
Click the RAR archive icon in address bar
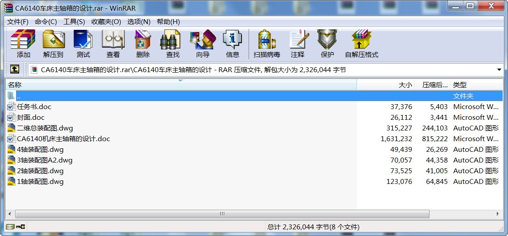tap(34, 69)
